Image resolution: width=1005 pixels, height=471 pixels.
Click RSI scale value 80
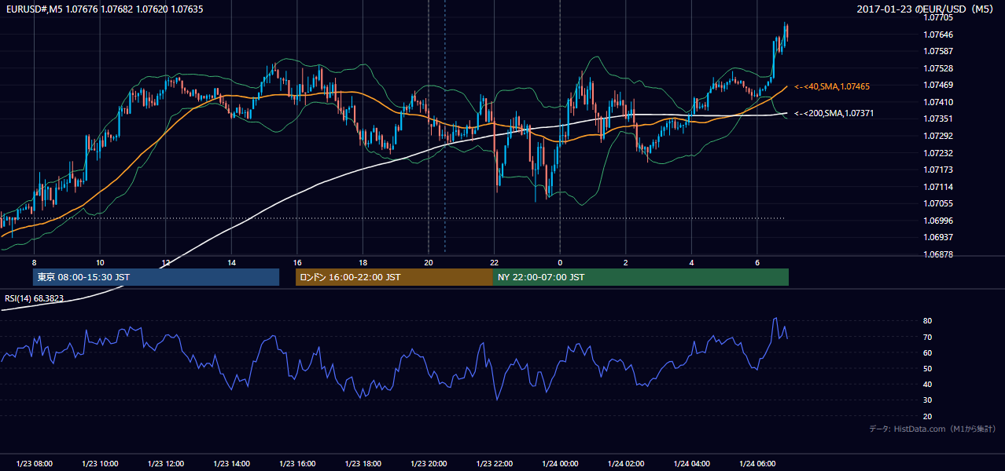pyautogui.click(x=928, y=321)
